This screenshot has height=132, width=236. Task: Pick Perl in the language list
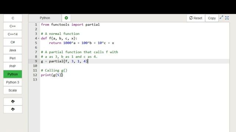(13, 58)
